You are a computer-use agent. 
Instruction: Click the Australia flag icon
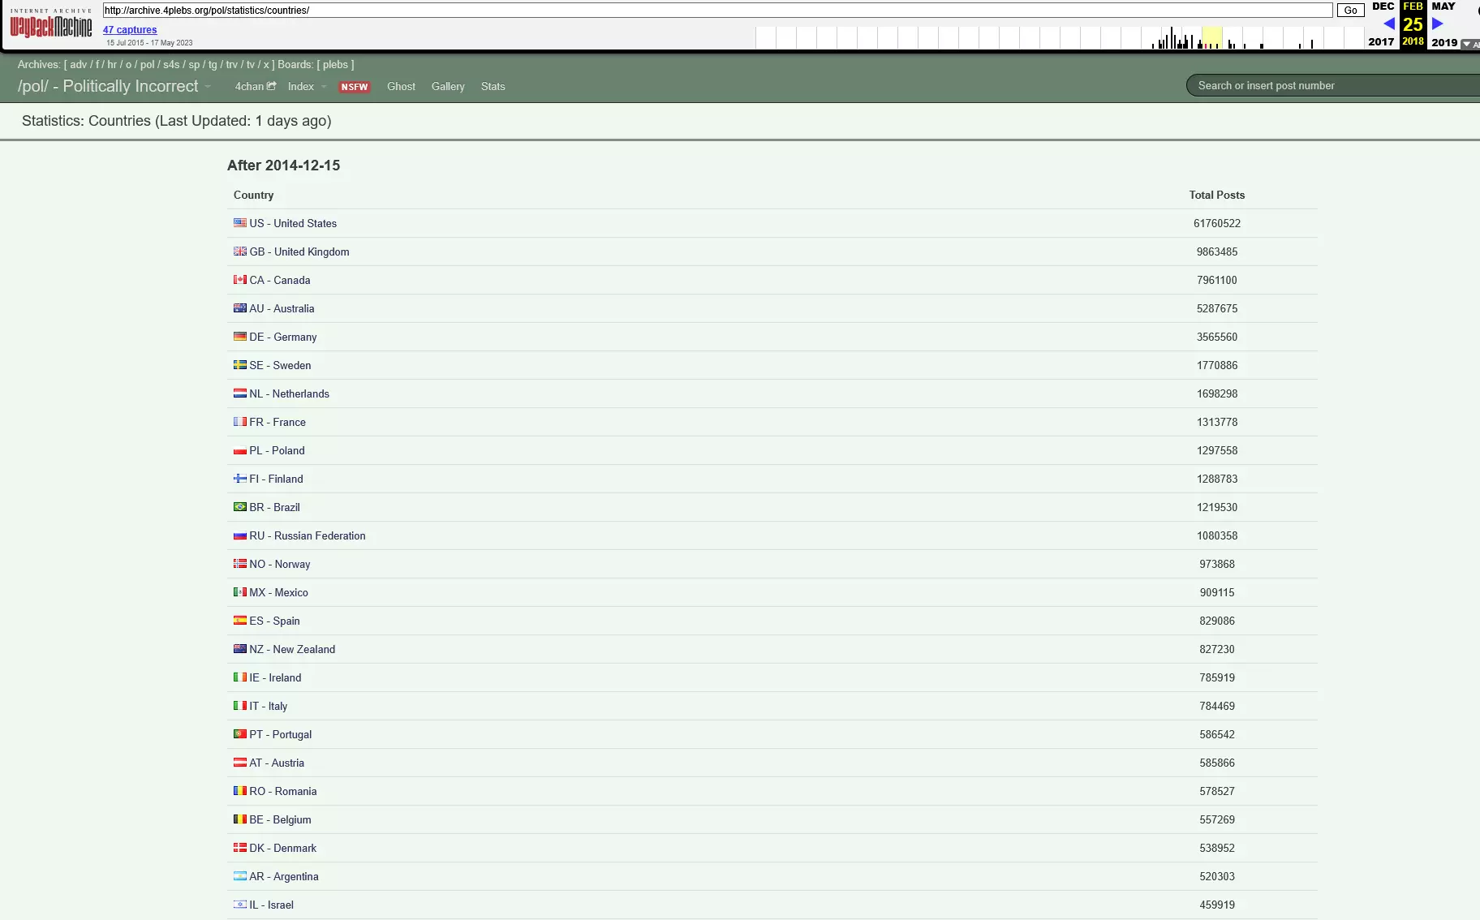[x=240, y=307]
